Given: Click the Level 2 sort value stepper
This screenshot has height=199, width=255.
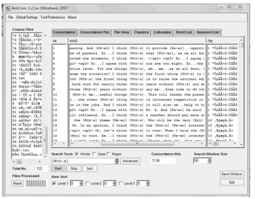Looking at the screenshot, I should pyautogui.click(x=114, y=183).
